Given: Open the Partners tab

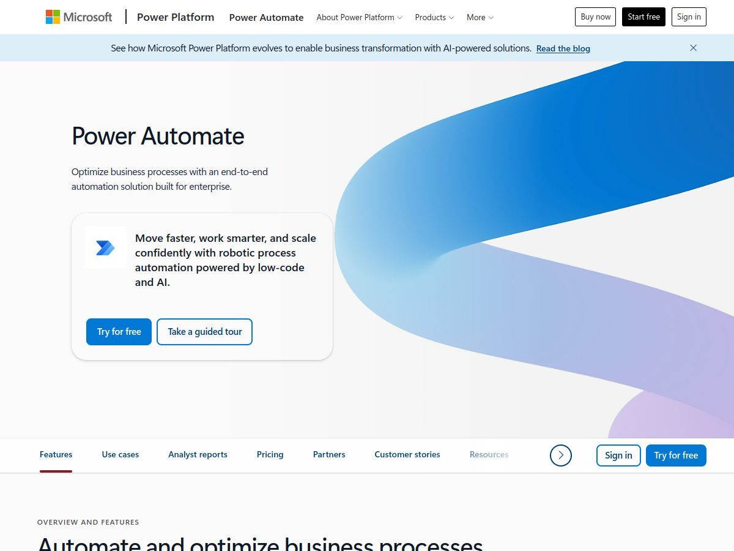Looking at the screenshot, I should pyautogui.click(x=329, y=454).
